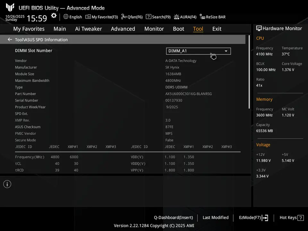Viewport: 308px width, 231px height.
Task: Expand the DIMM_A1 slot dropdown arrow
Action: coord(226,51)
